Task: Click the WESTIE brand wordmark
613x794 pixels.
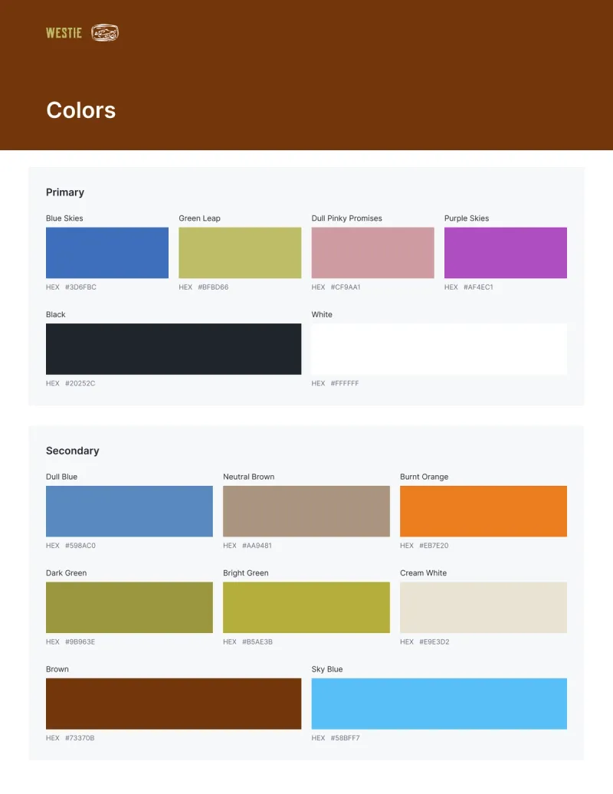Action: 64,33
